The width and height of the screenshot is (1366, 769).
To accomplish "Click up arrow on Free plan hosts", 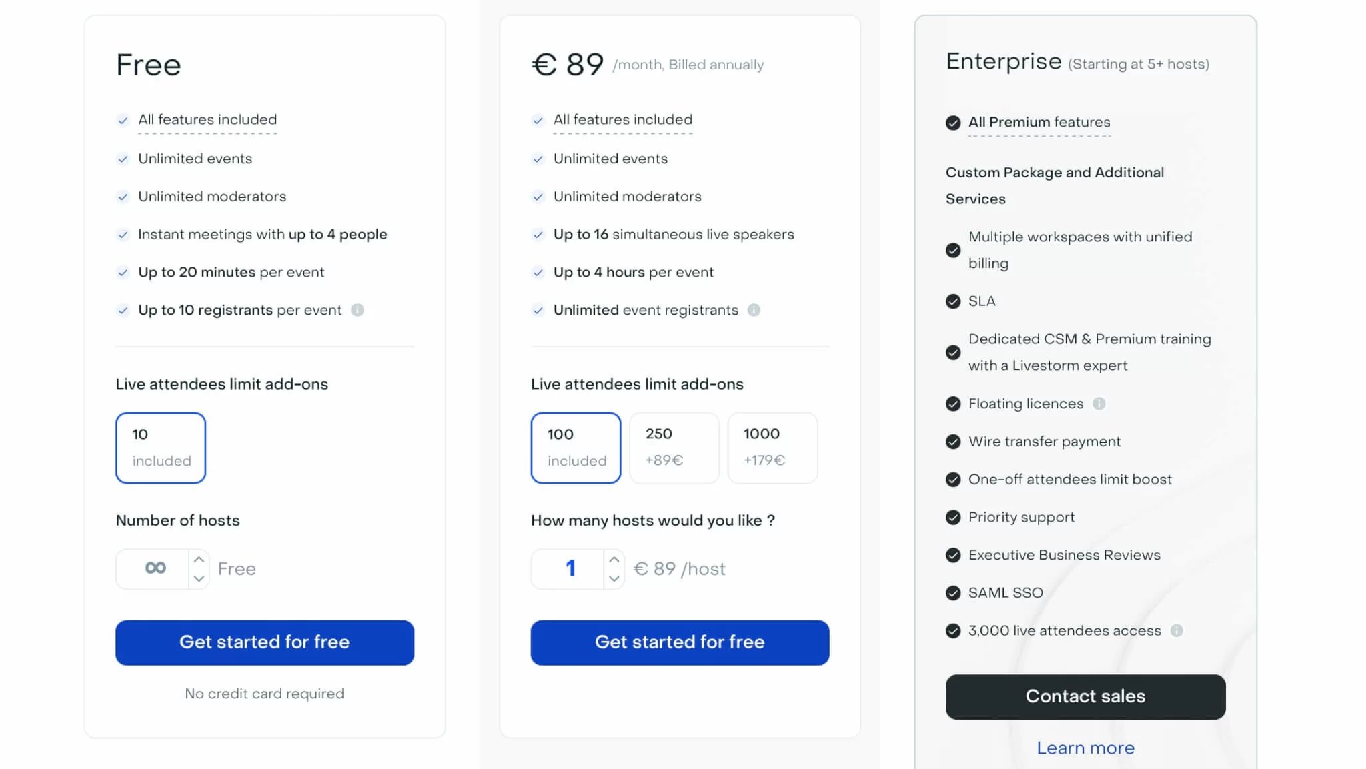I will pyautogui.click(x=199, y=560).
